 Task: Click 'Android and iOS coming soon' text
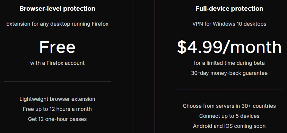(x=229, y=126)
